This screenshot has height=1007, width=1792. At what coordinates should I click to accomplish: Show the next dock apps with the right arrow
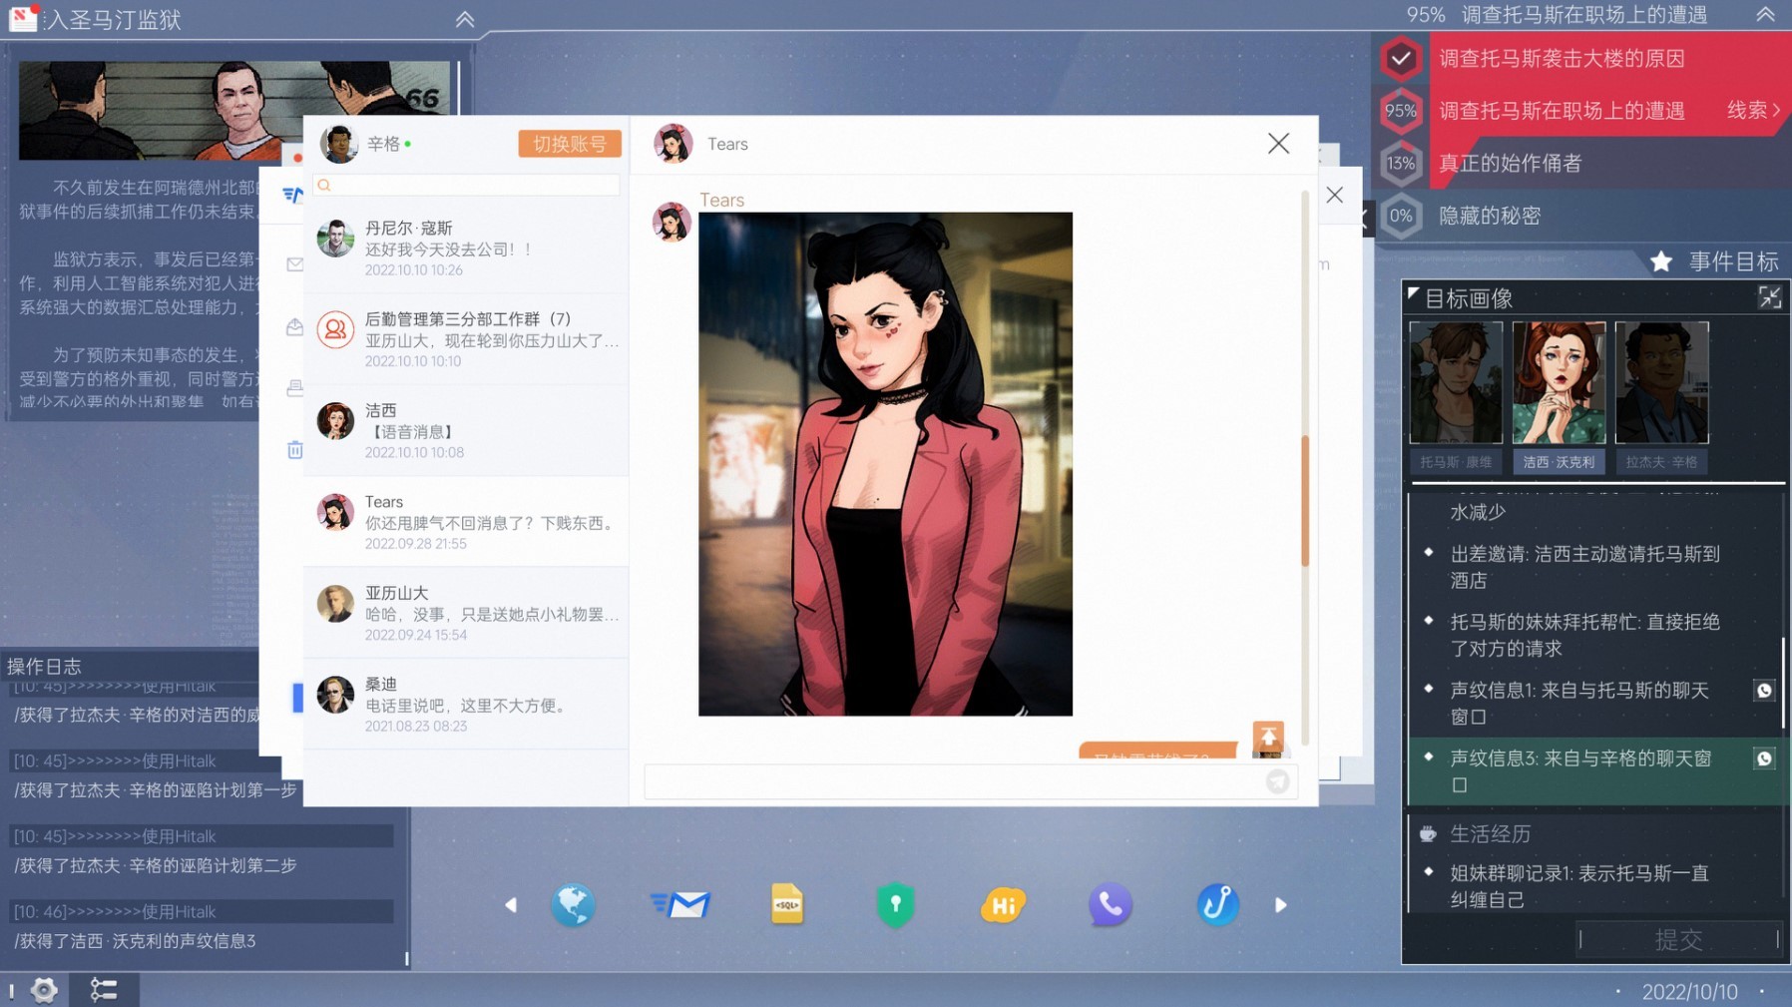pyautogui.click(x=1281, y=905)
